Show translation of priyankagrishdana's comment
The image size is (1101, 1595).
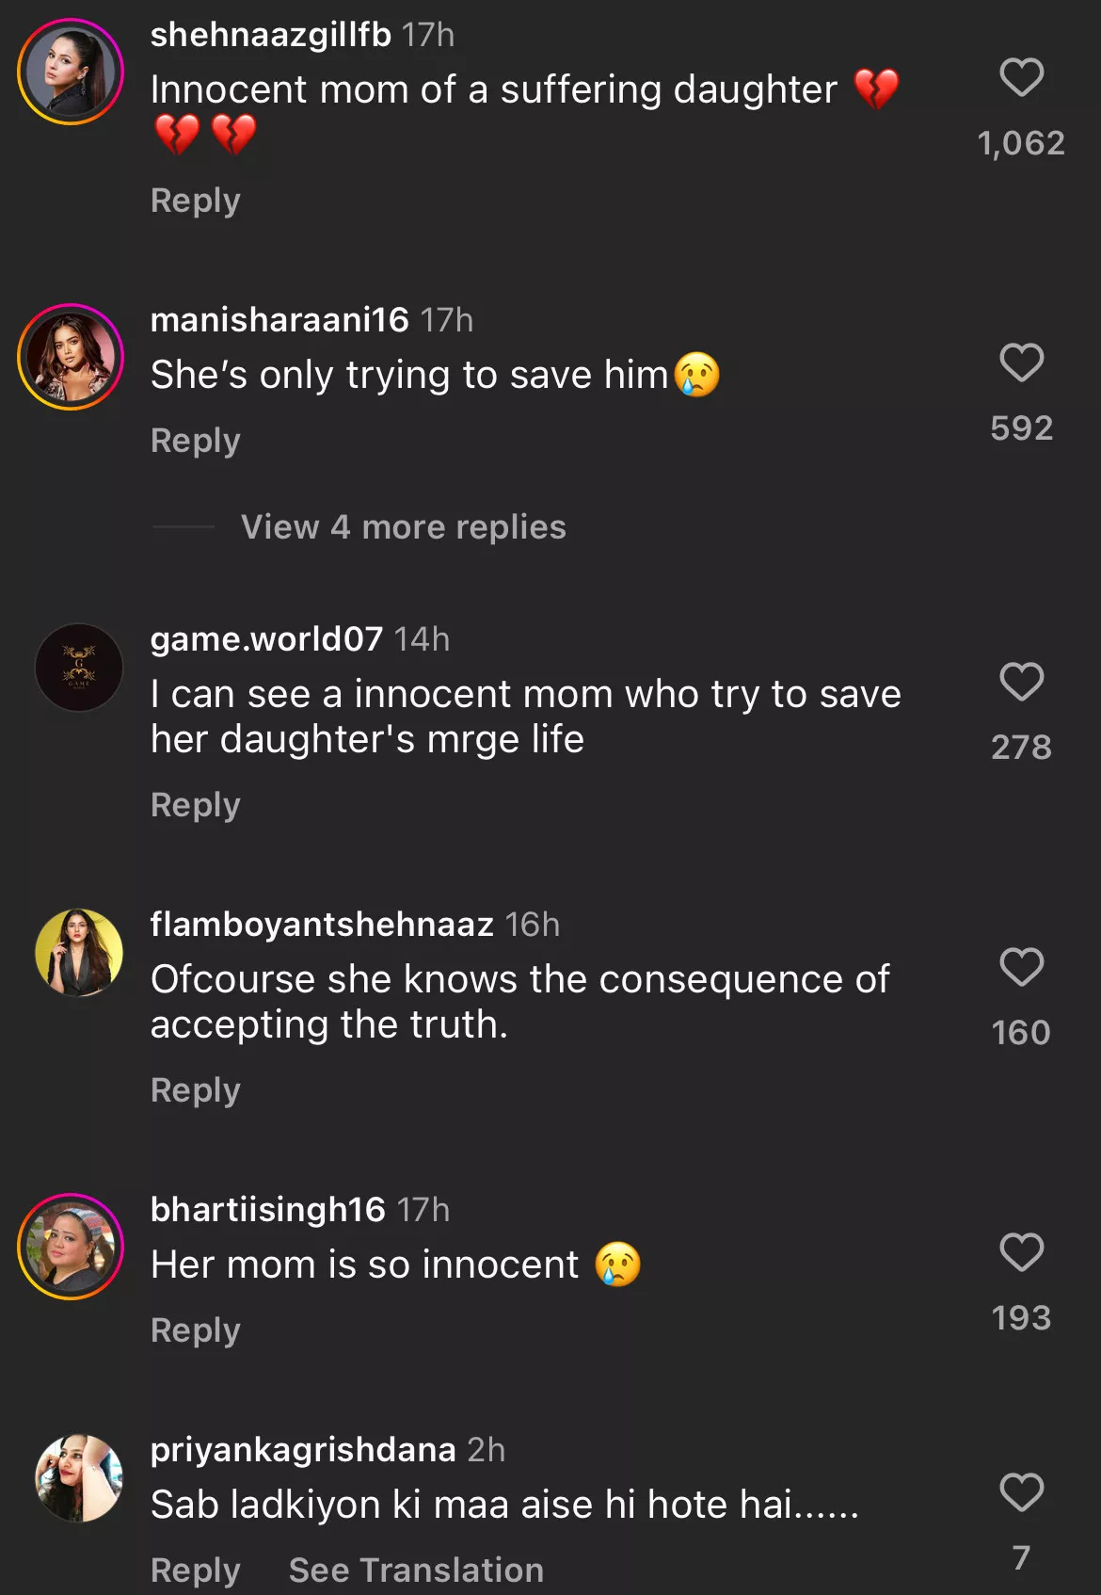416,1570
